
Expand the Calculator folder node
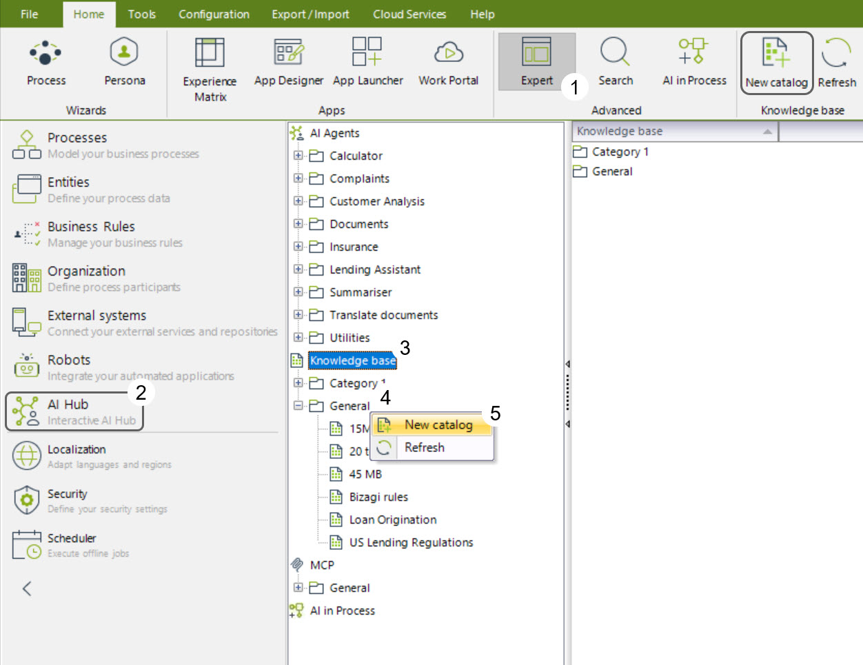[x=298, y=156]
